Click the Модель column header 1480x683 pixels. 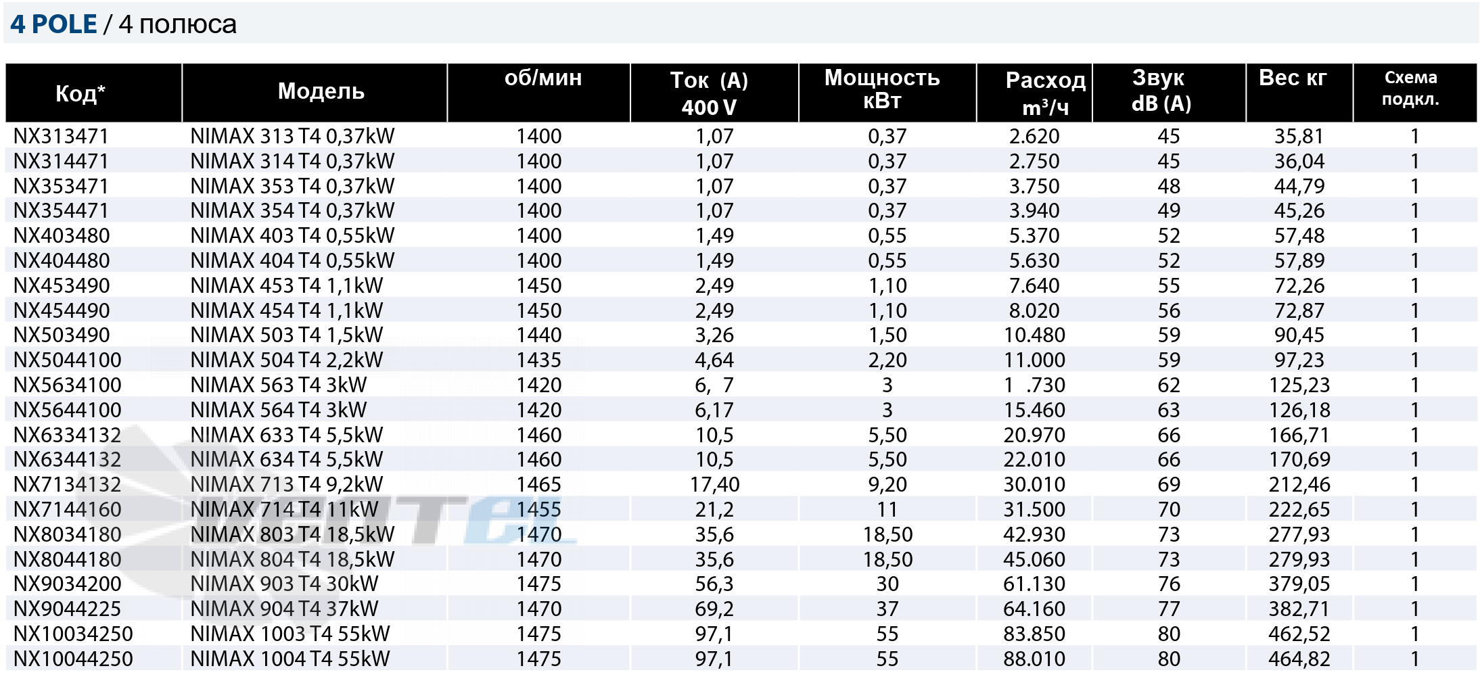click(321, 91)
